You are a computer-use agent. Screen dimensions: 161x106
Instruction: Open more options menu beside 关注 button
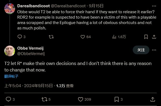coord(154,50)
